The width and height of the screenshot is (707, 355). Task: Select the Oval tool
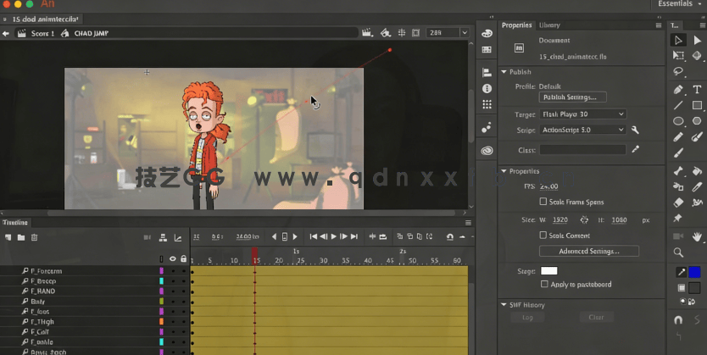point(678,121)
